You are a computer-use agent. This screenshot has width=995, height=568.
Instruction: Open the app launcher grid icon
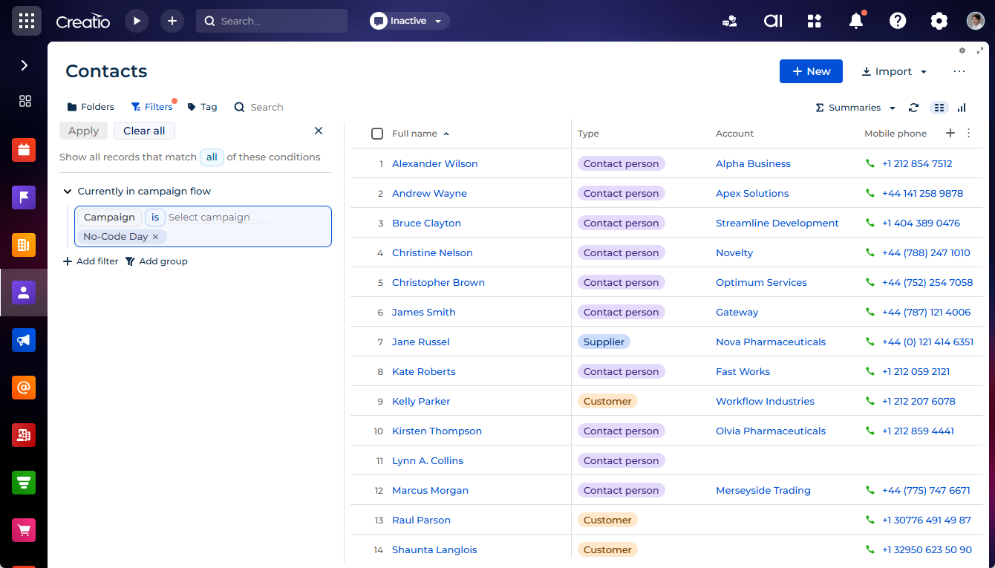[27, 21]
